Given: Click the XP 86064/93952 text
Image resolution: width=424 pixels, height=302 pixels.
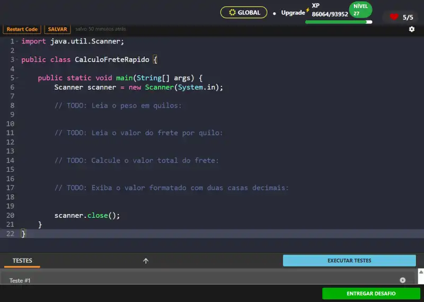Looking at the screenshot, I should tap(330, 10).
